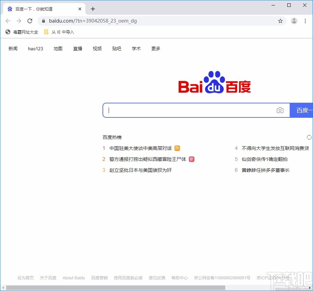Screen dimensions: 313x291
Task: Open the Chrome three-dot menu
Action: pos(305,21)
